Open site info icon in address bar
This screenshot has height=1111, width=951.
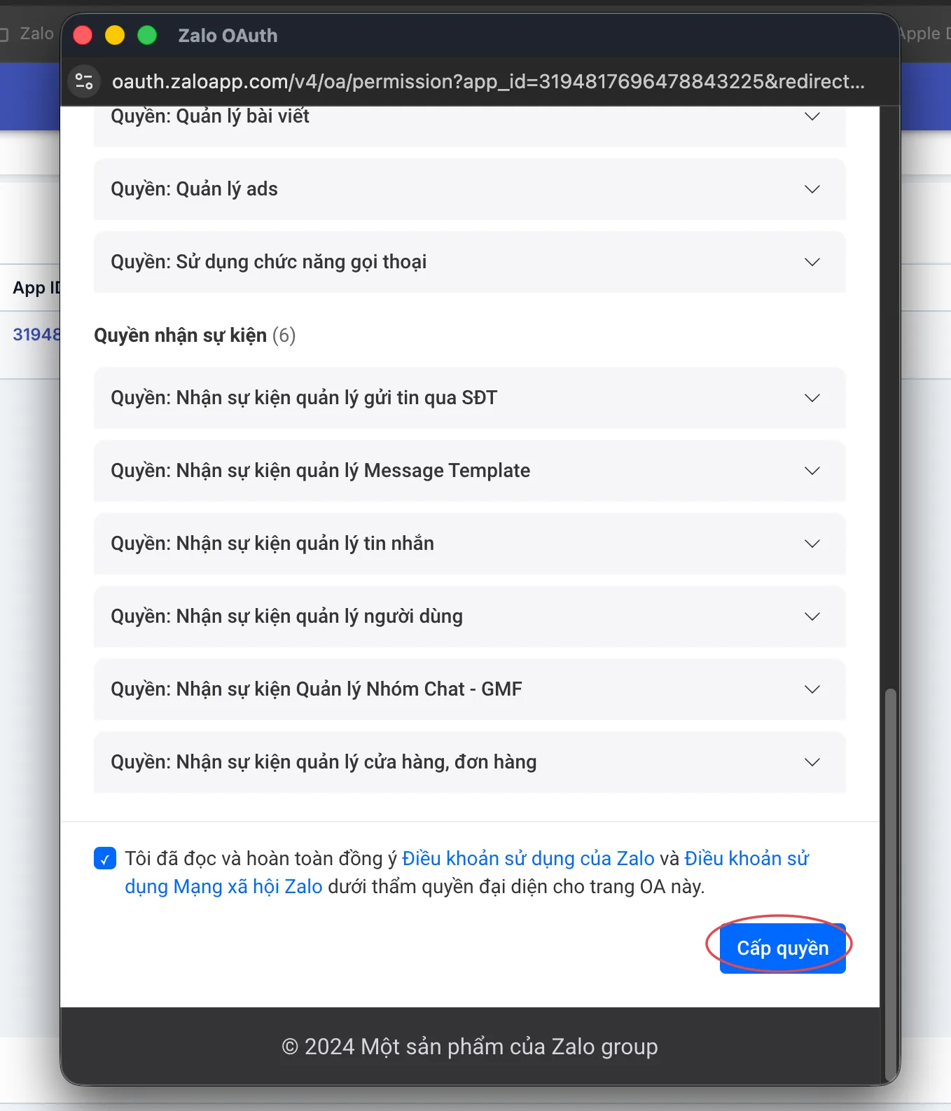click(x=84, y=81)
